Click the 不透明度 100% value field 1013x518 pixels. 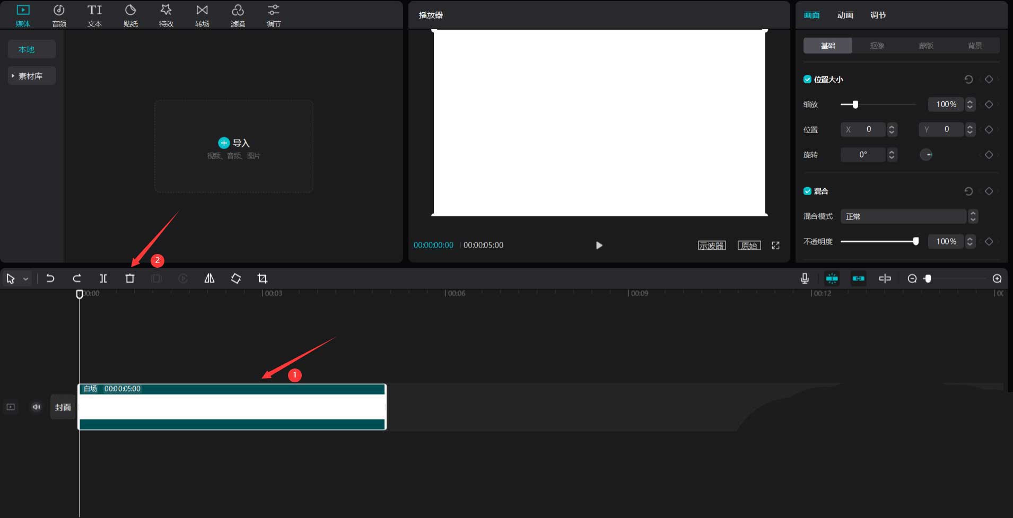tap(946, 241)
